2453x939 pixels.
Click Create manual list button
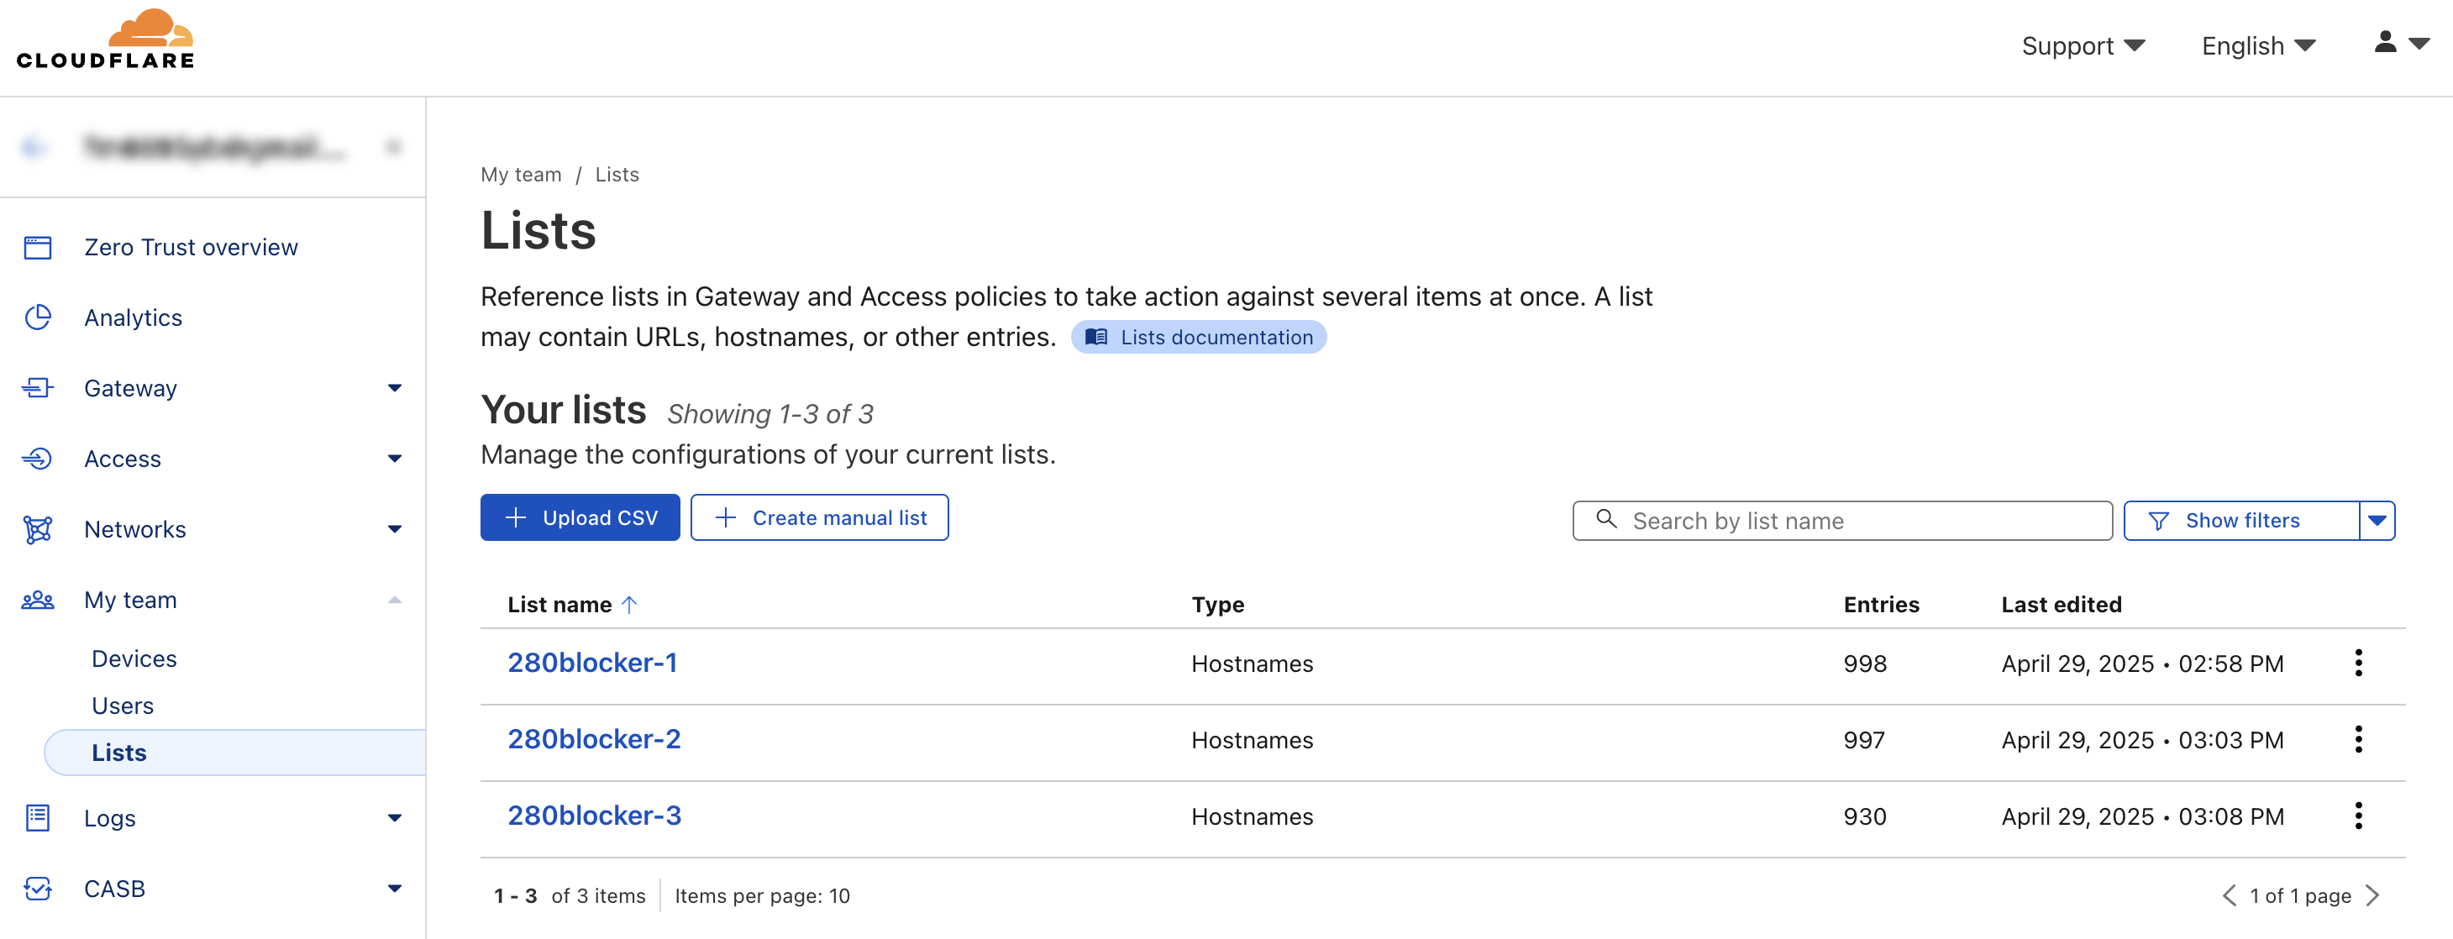tap(819, 517)
